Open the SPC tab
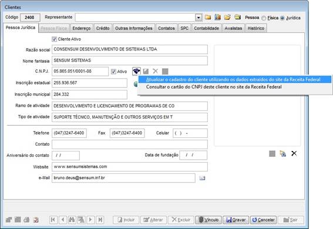The width and height of the screenshot is (333, 229). click(184, 28)
